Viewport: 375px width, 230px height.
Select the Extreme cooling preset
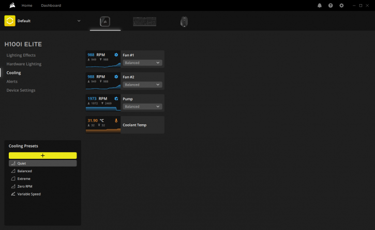43,178
